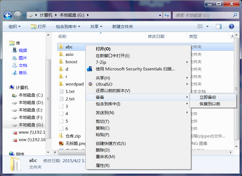This screenshot has width=242, height=176.
Task: Click 计算机 in the address breadcrumb
Action: point(46,15)
